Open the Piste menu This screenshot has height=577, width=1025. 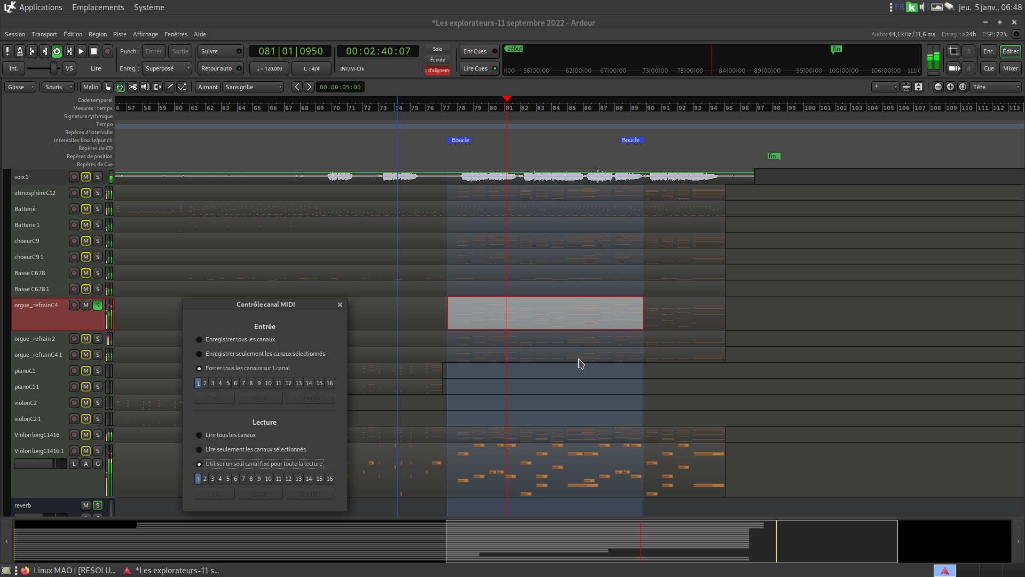coord(120,34)
